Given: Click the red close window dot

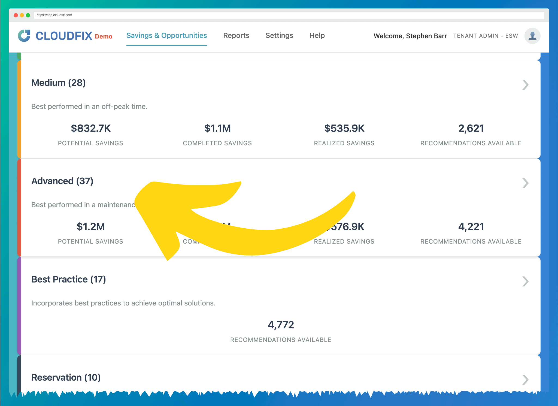Looking at the screenshot, I should click(x=16, y=15).
